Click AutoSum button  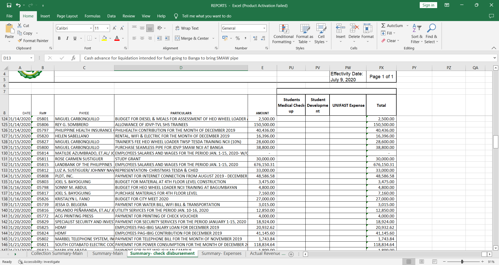click(x=392, y=25)
